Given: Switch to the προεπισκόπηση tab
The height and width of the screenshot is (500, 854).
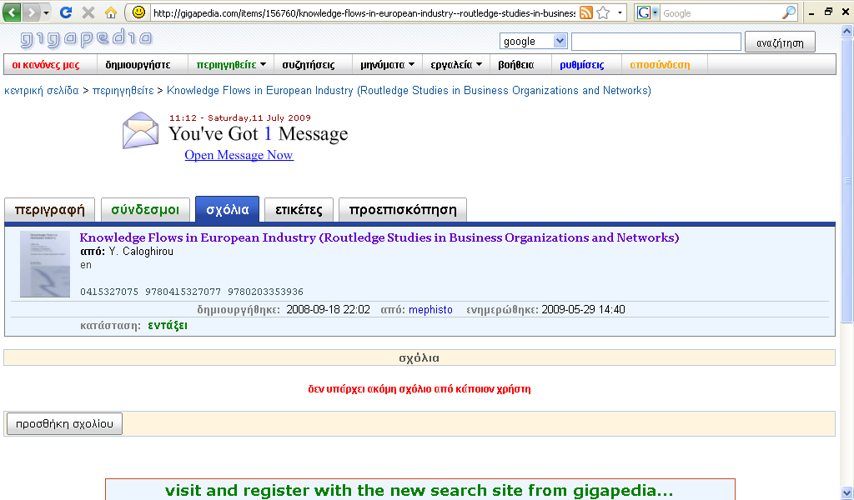Looking at the screenshot, I should (403, 210).
